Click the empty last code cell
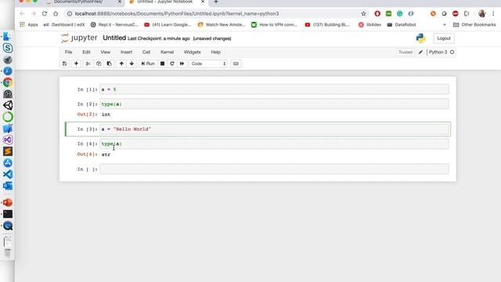The width and height of the screenshot is (501, 282). click(274, 169)
